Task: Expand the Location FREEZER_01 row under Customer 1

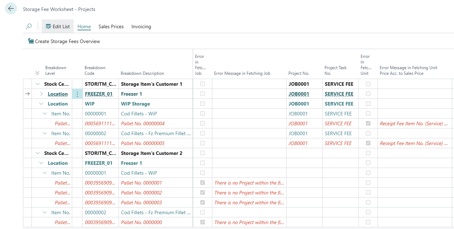Action: click(41, 94)
